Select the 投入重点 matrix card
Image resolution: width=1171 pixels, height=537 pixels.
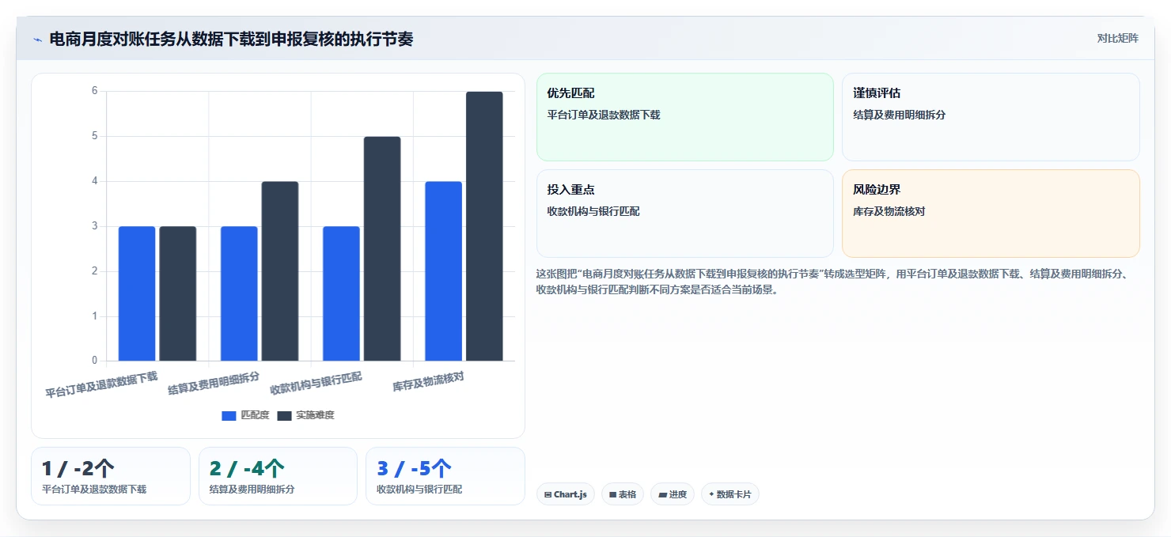(685, 214)
